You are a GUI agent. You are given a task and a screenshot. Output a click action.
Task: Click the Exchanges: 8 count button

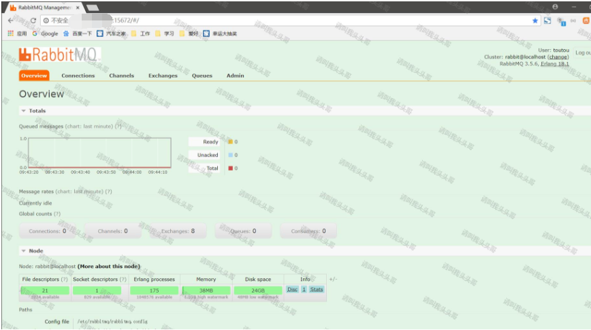178,231
